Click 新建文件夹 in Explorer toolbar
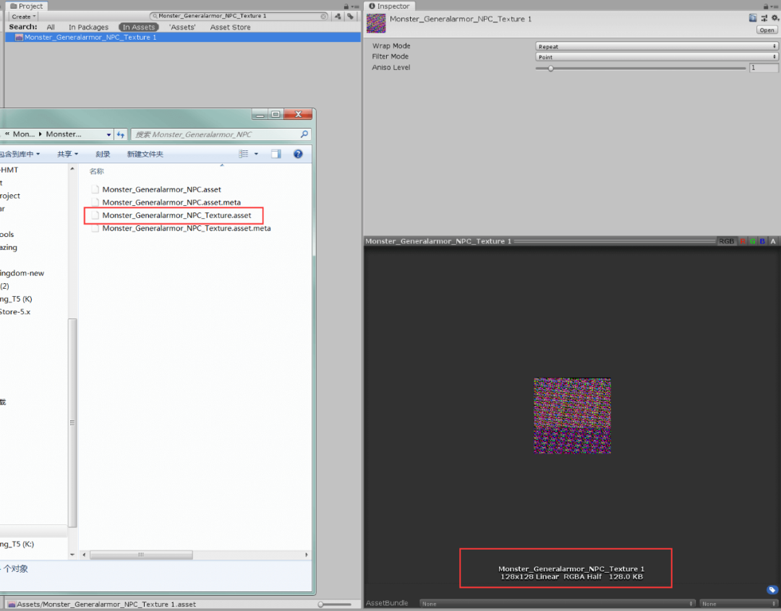This screenshot has height=611, width=781. click(145, 155)
